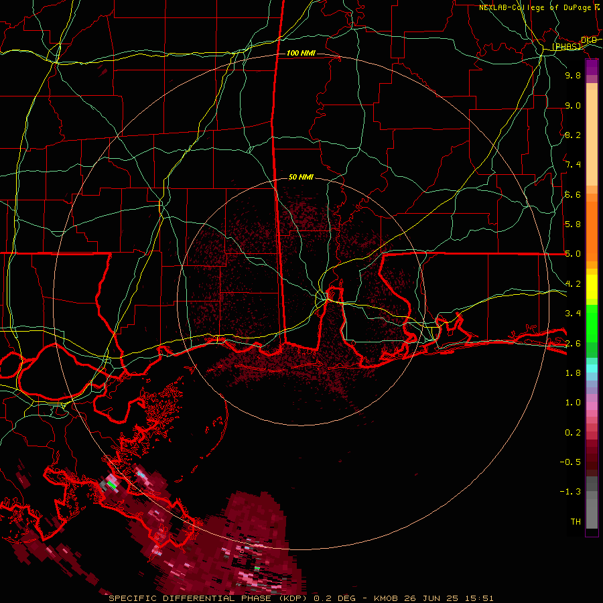Click the 7.4 value on the color scale
This screenshot has width=603, height=603.
coord(573,165)
